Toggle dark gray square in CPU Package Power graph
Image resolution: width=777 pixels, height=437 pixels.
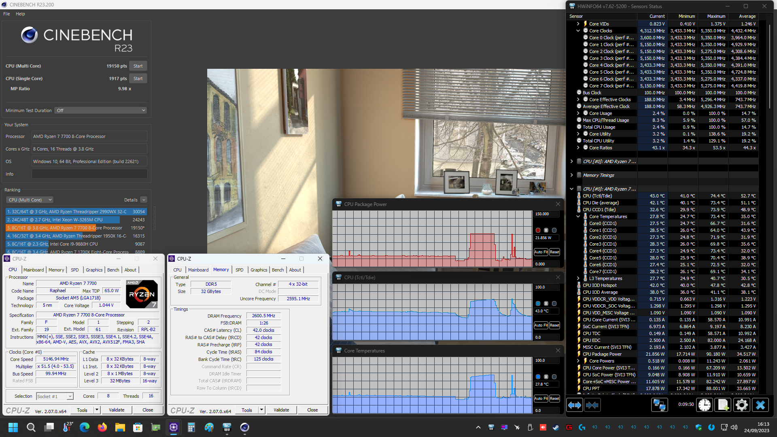554,231
